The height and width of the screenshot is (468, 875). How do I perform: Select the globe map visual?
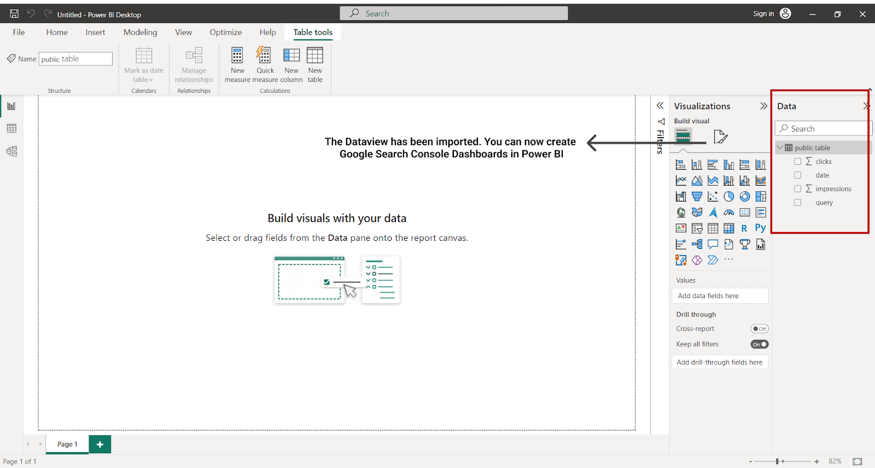coord(681,212)
